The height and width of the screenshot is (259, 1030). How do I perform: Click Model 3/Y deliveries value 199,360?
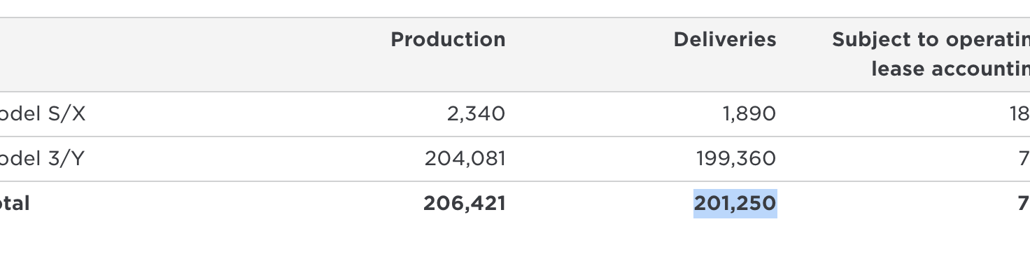(736, 159)
